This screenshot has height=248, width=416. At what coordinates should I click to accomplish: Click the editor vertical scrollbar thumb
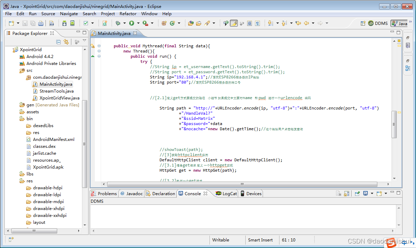pyautogui.click(x=394, y=125)
